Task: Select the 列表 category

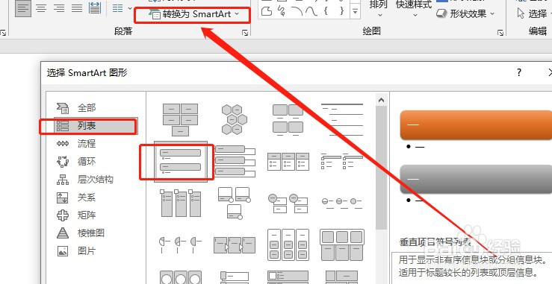Action: [x=95, y=126]
